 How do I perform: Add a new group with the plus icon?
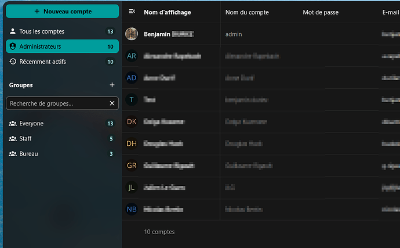[x=112, y=85]
